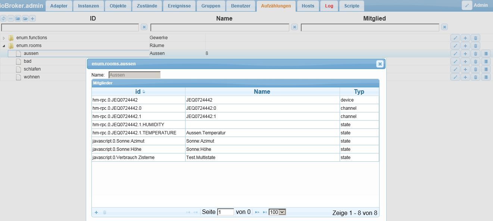The height and width of the screenshot is (221, 493).
Task: Edit the enum.functions row with pencil
Action: (455, 38)
